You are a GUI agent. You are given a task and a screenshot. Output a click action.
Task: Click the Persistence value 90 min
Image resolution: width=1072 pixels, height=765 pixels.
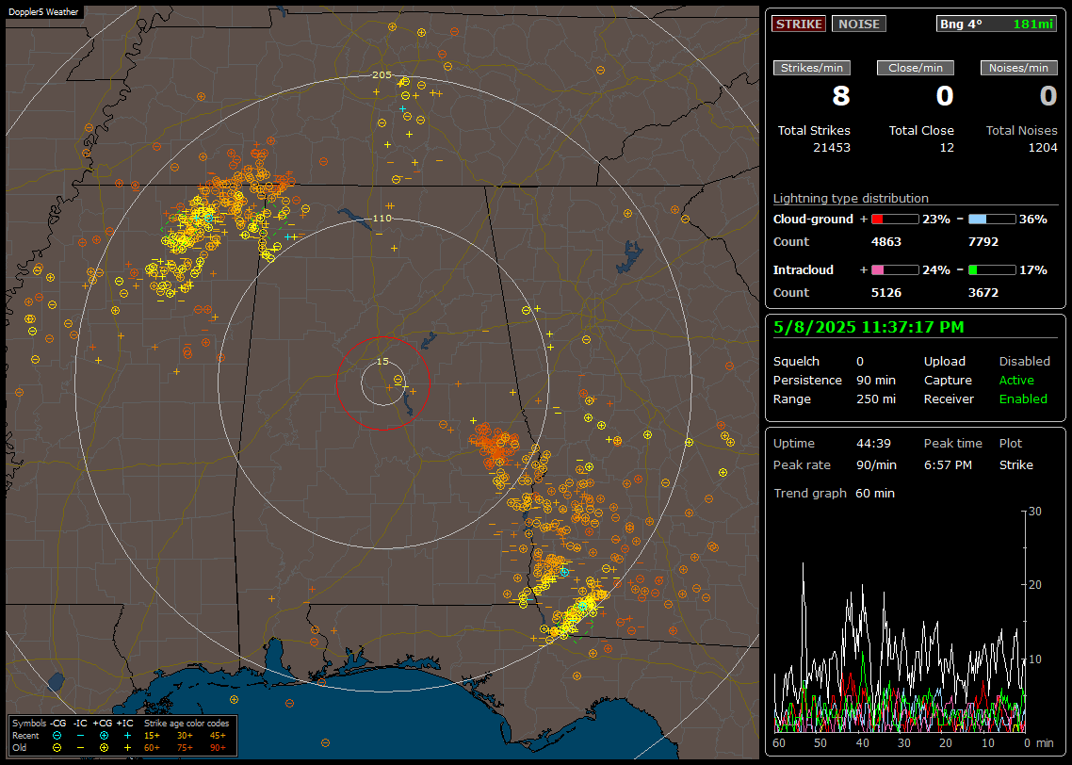click(x=876, y=380)
